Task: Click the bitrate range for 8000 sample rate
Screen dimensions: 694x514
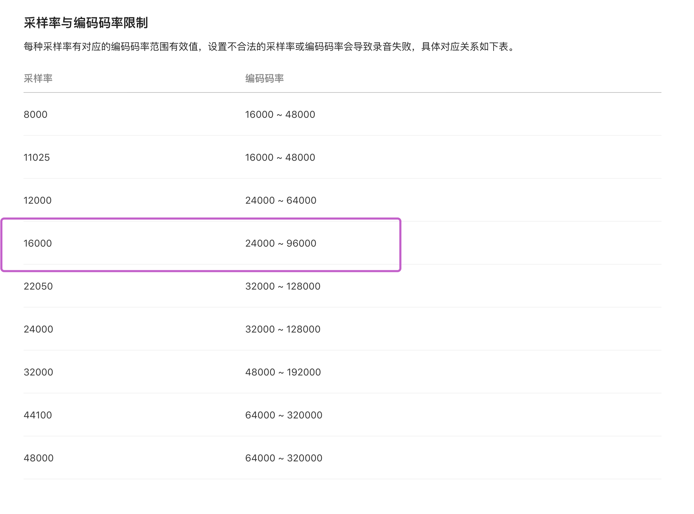Action: 280,115
